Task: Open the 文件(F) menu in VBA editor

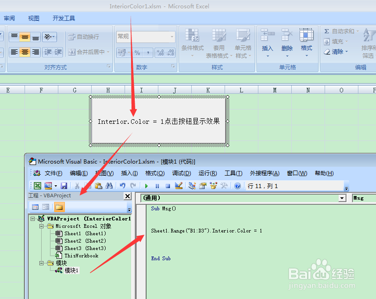Action: coord(53,173)
